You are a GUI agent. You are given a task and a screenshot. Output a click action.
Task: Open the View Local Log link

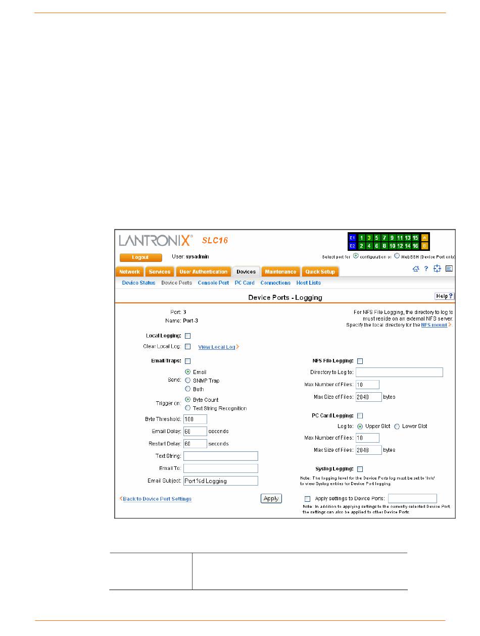pos(217,347)
